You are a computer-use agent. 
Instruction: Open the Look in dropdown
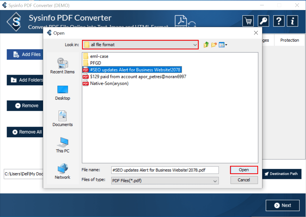195,45
